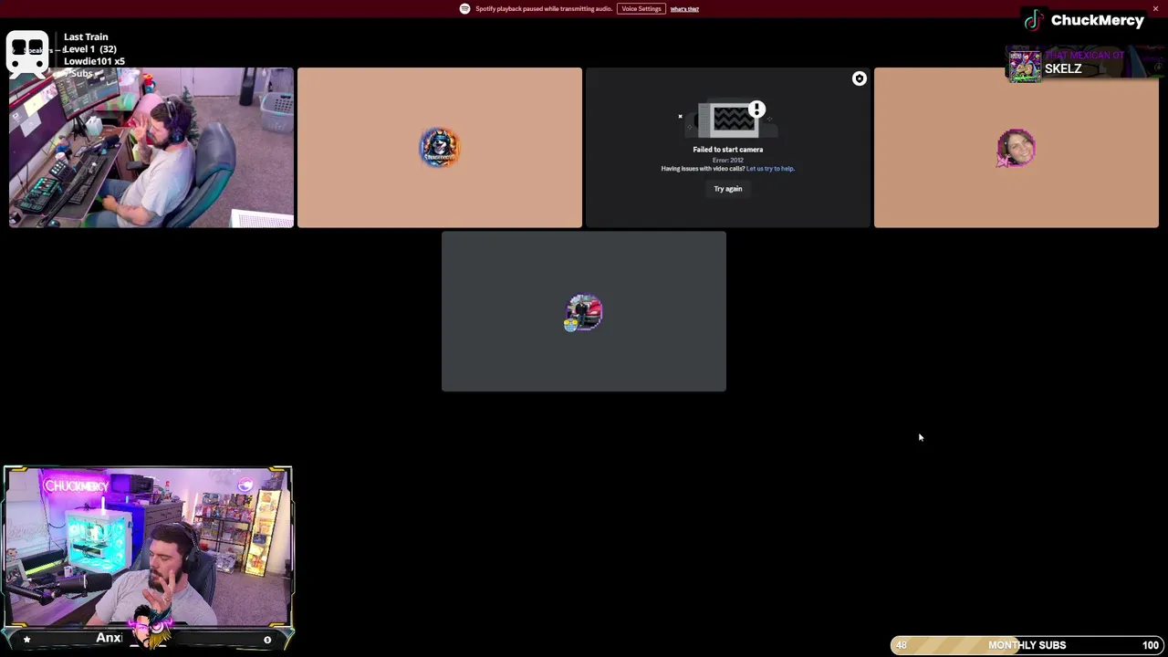The image size is (1168, 657).
Task: Click the "Failed to start camera" text
Action: click(727, 150)
